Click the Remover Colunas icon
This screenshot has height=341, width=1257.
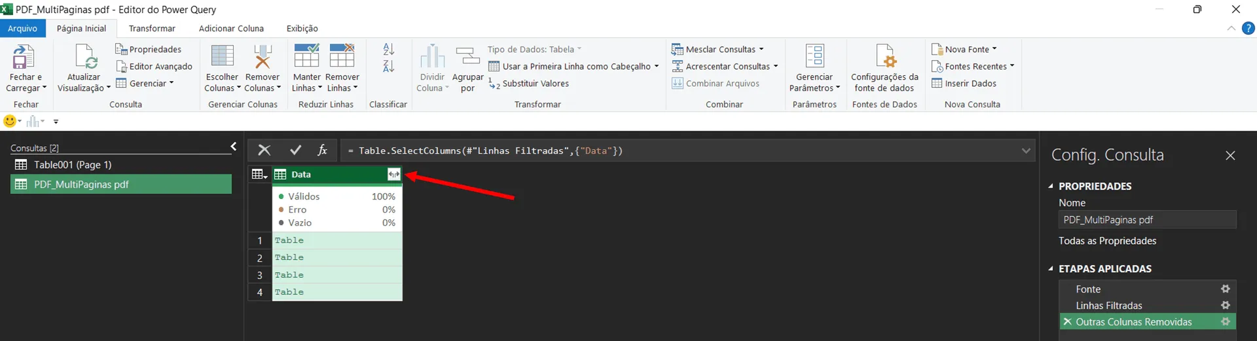[x=262, y=57]
